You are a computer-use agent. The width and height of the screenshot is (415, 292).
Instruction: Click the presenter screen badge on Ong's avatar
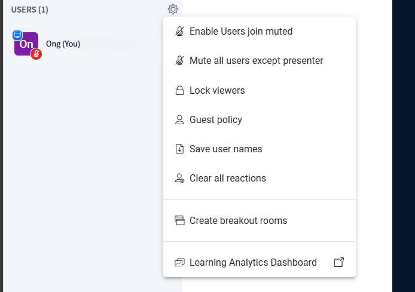[17, 35]
